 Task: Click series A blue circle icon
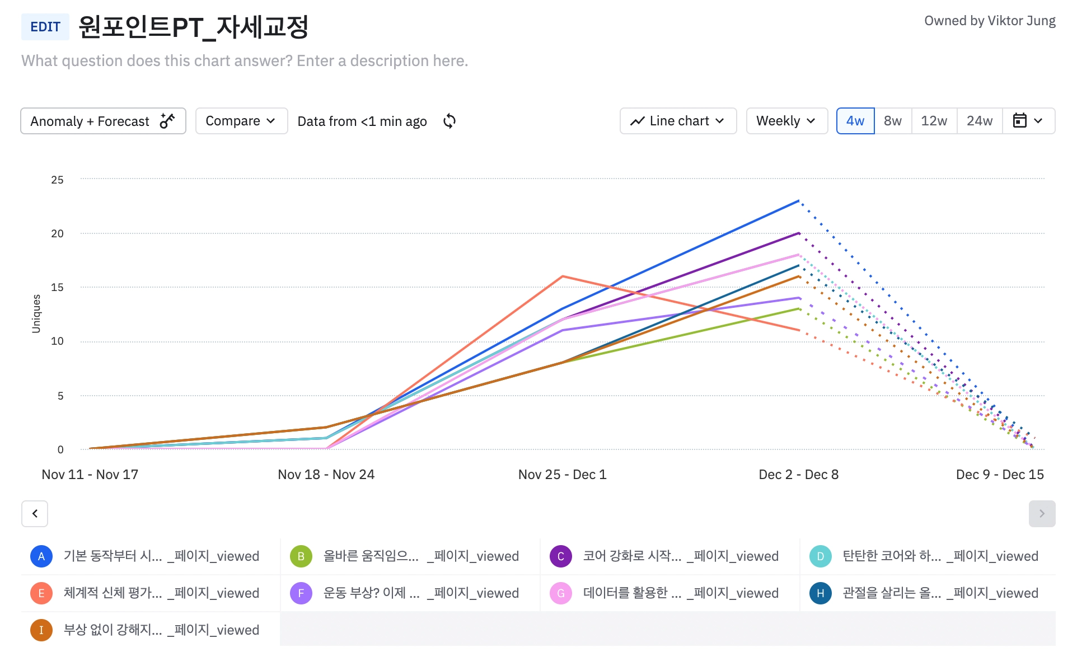pyautogui.click(x=41, y=556)
